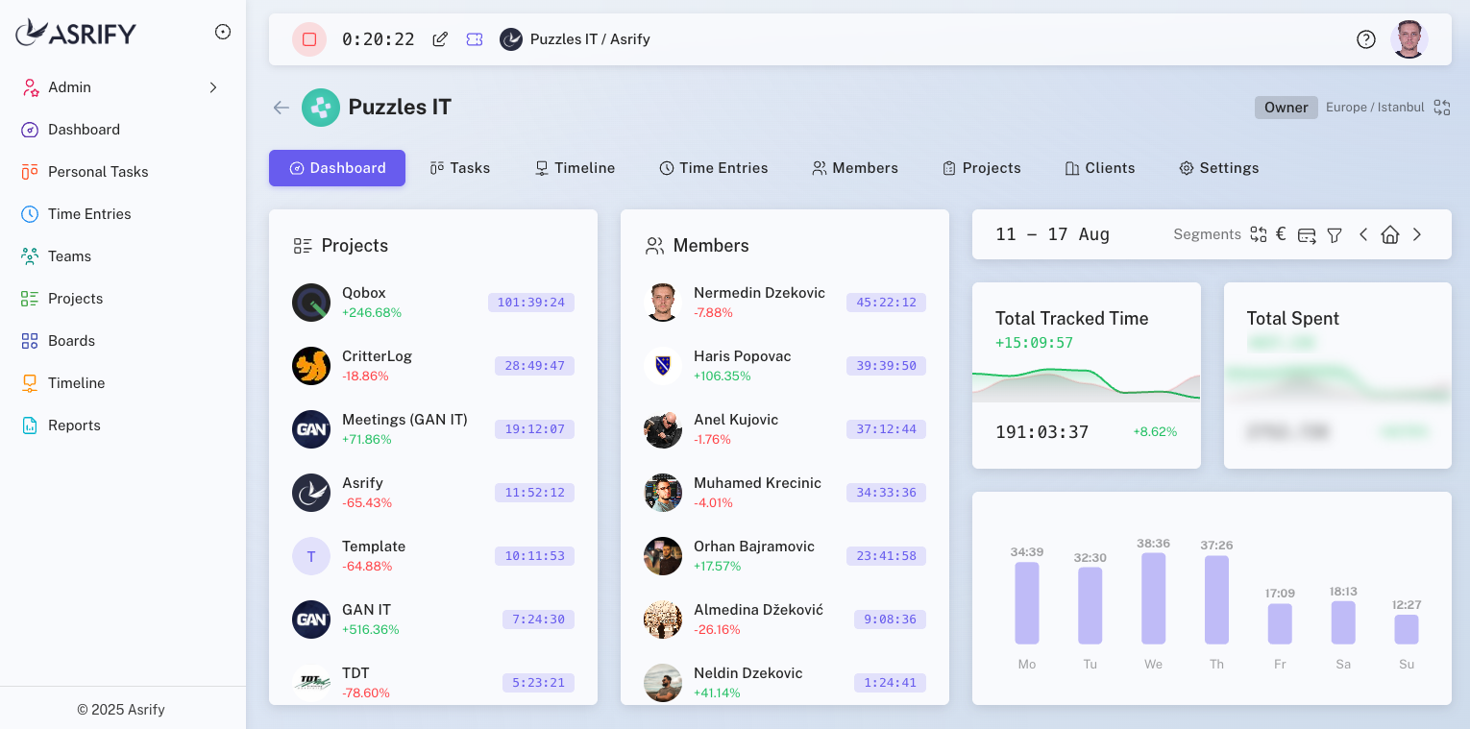Open the Clients tab
1470x729 pixels.
tap(1100, 168)
